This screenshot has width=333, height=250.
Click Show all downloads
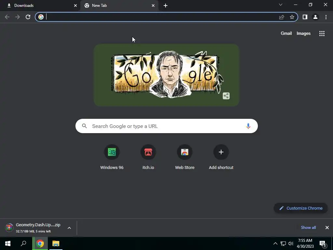(308, 228)
